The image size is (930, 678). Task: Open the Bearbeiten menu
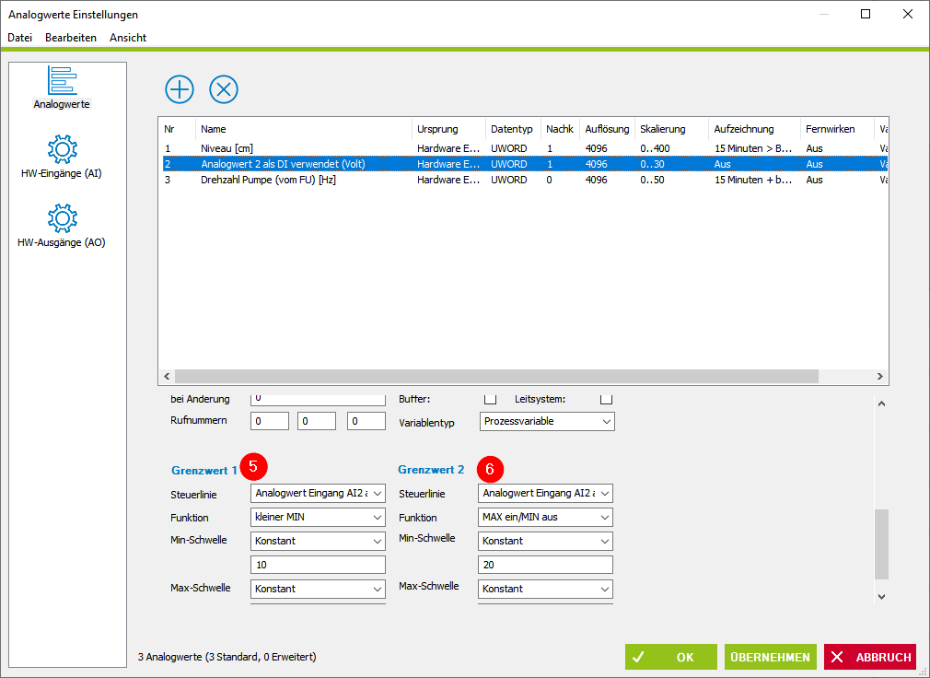[x=71, y=38]
